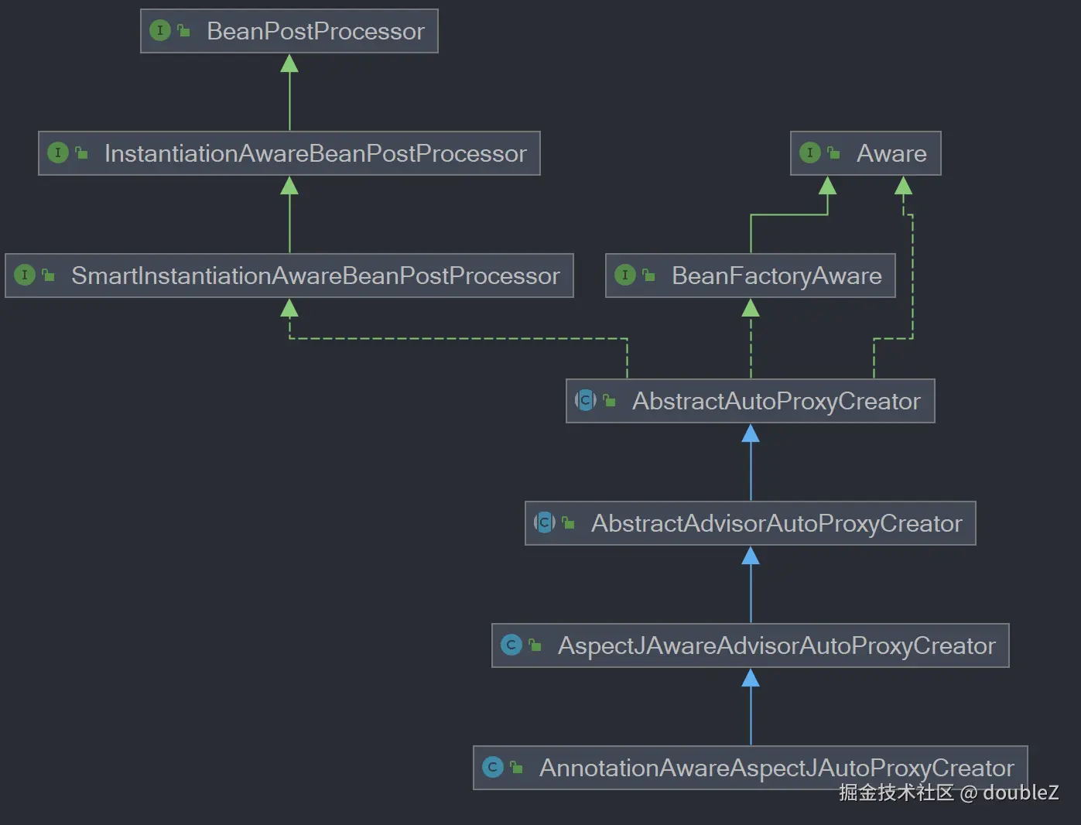Select the Aware node label
Screen dimensions: 1081x825
[x=891, y=153]
